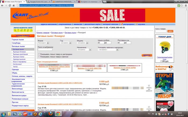Click the price 'до' input field
The image size is (188, 117).
[x=109, y=43]
